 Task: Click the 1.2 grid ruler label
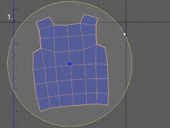coord(15,111)
